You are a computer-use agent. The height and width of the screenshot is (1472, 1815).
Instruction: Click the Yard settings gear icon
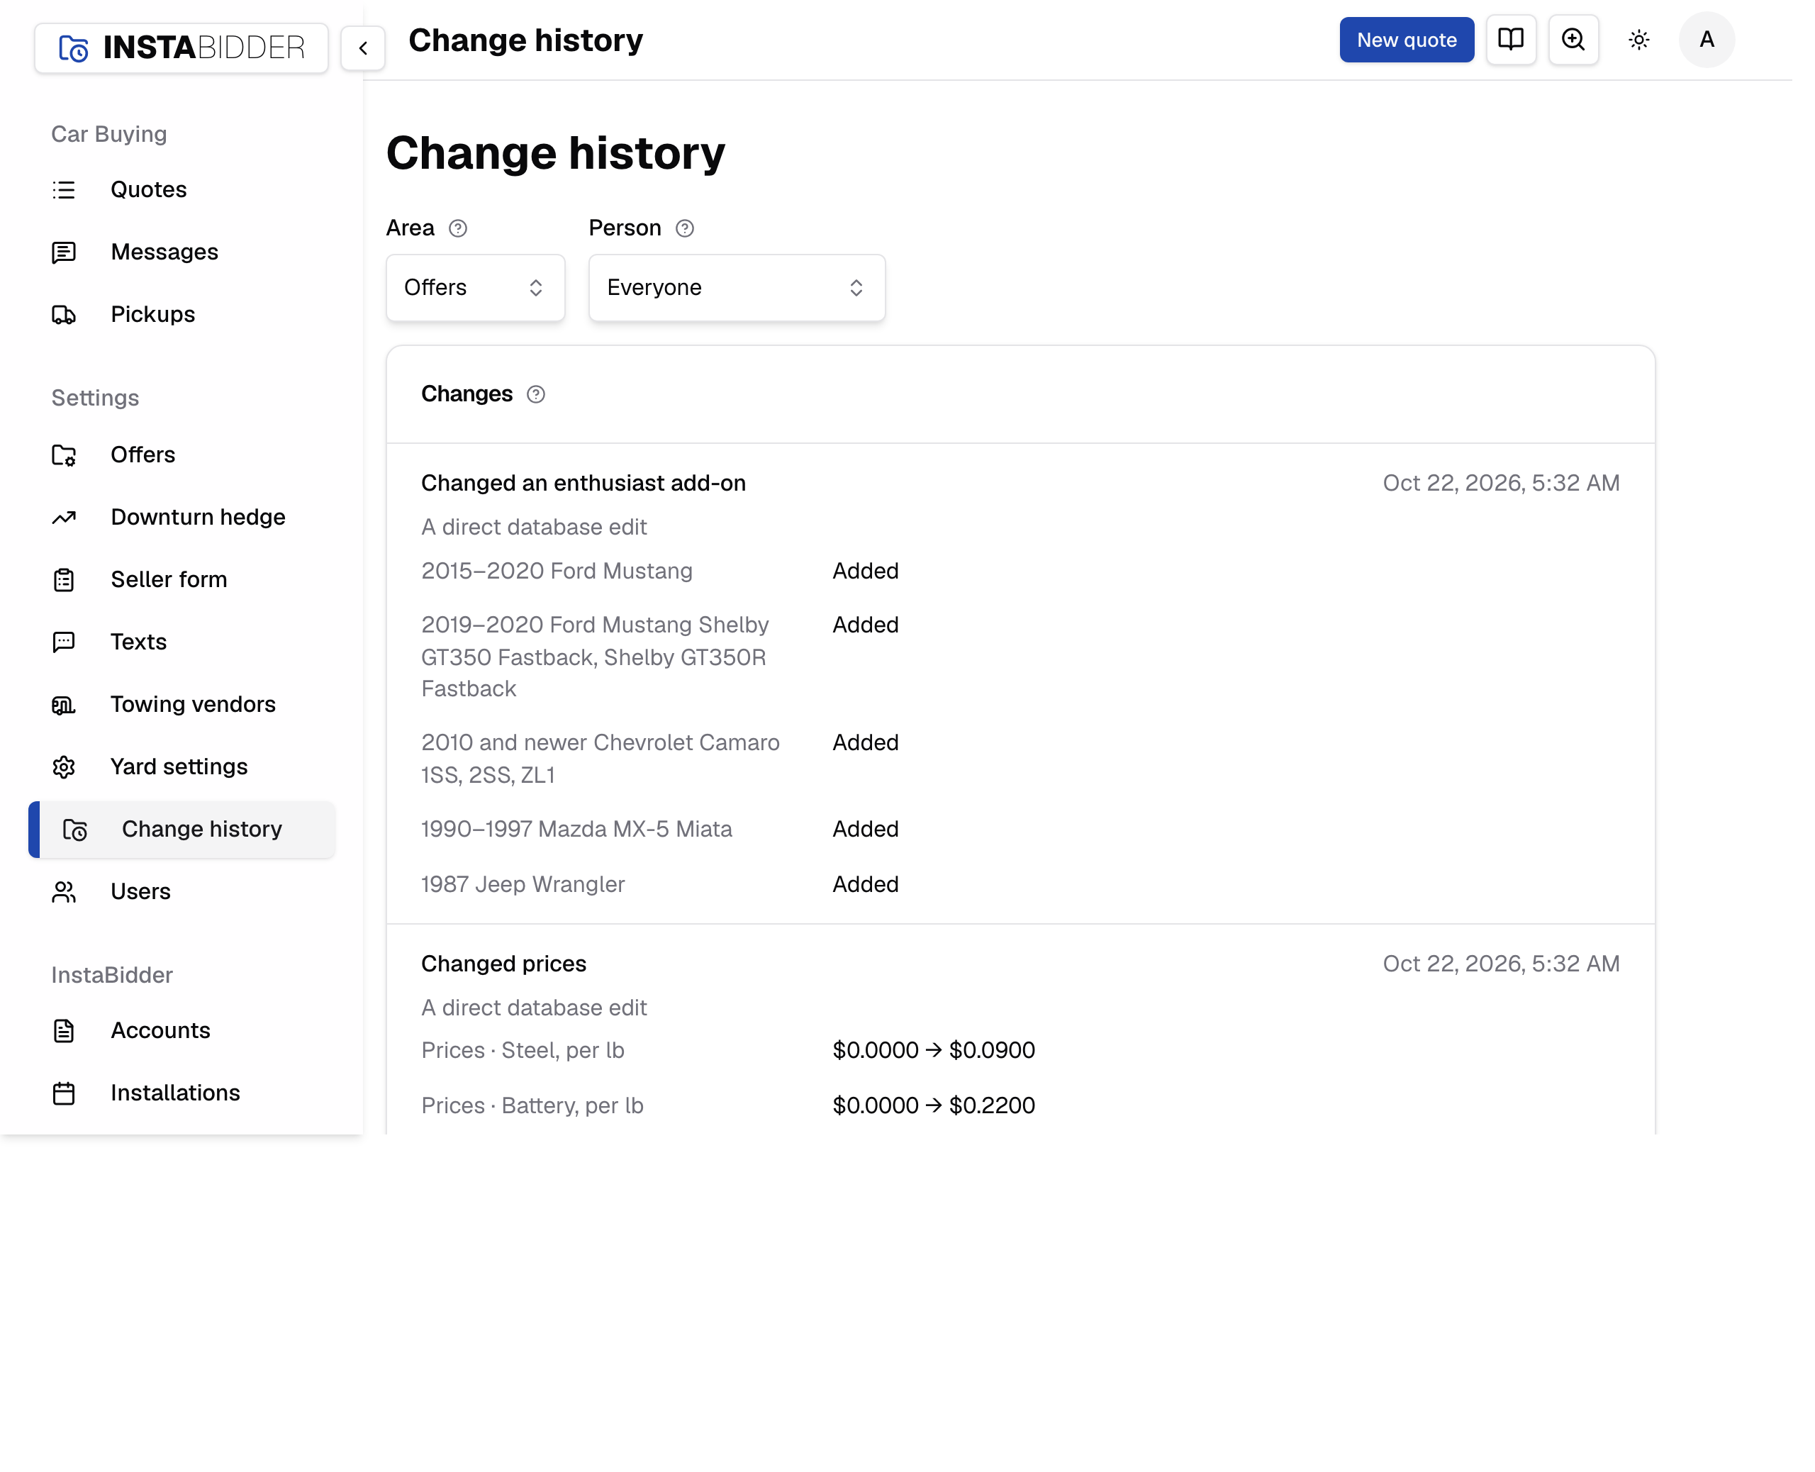click(x=64, y=766)
